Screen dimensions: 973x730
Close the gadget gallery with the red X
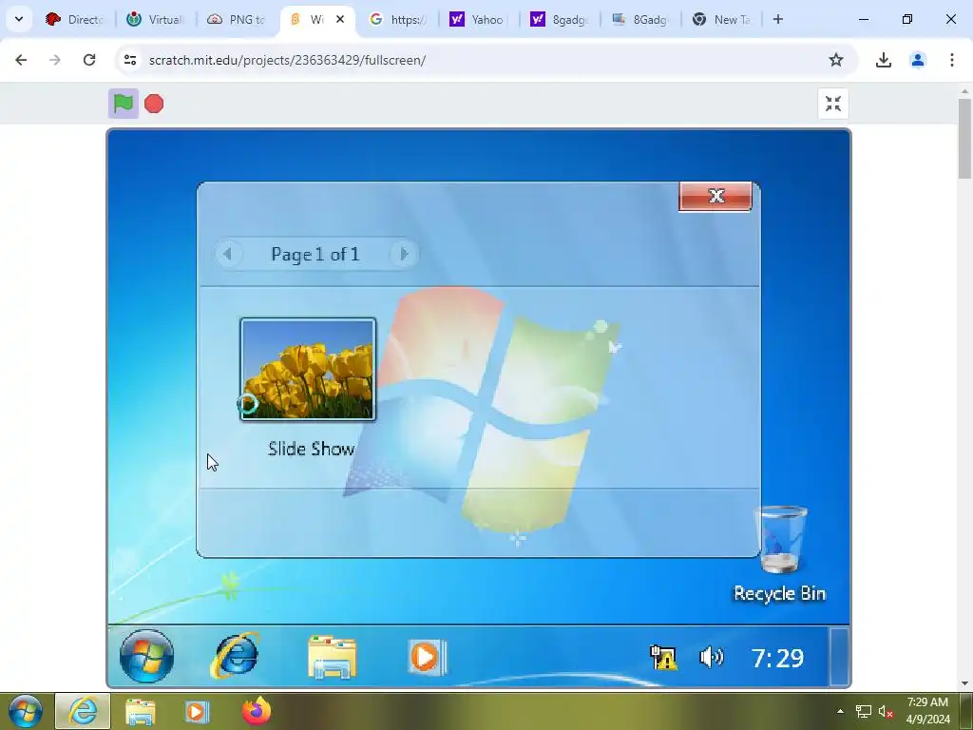[715, 196]
